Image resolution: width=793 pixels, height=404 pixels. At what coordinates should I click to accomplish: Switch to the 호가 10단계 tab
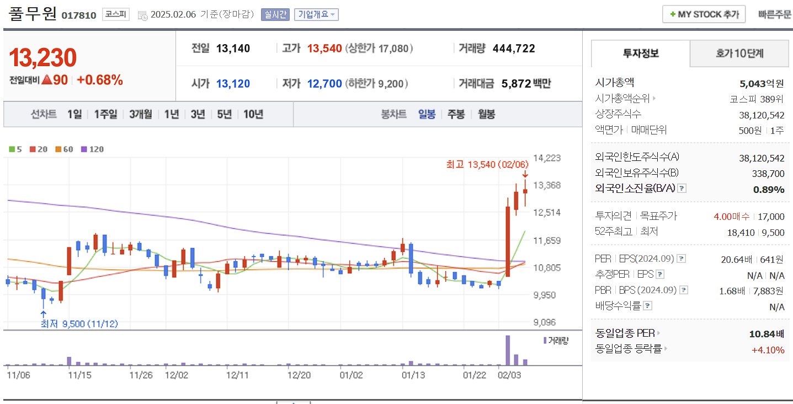[x=739, y=53]
